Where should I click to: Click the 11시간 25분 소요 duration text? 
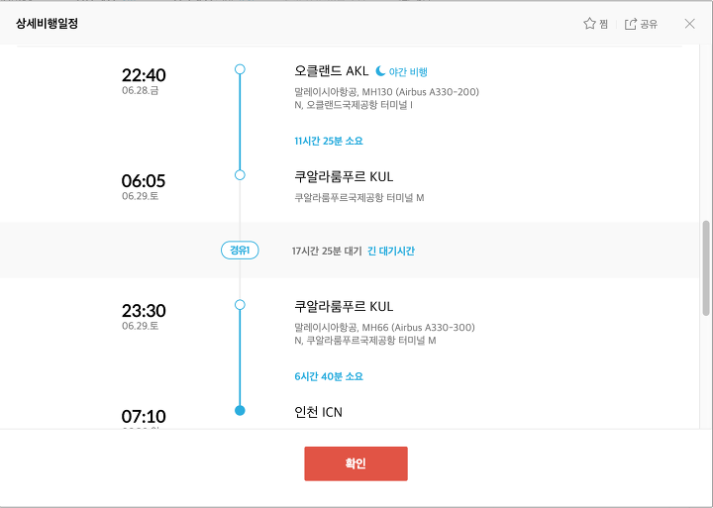pyautogui.click(x=329, y=141)
